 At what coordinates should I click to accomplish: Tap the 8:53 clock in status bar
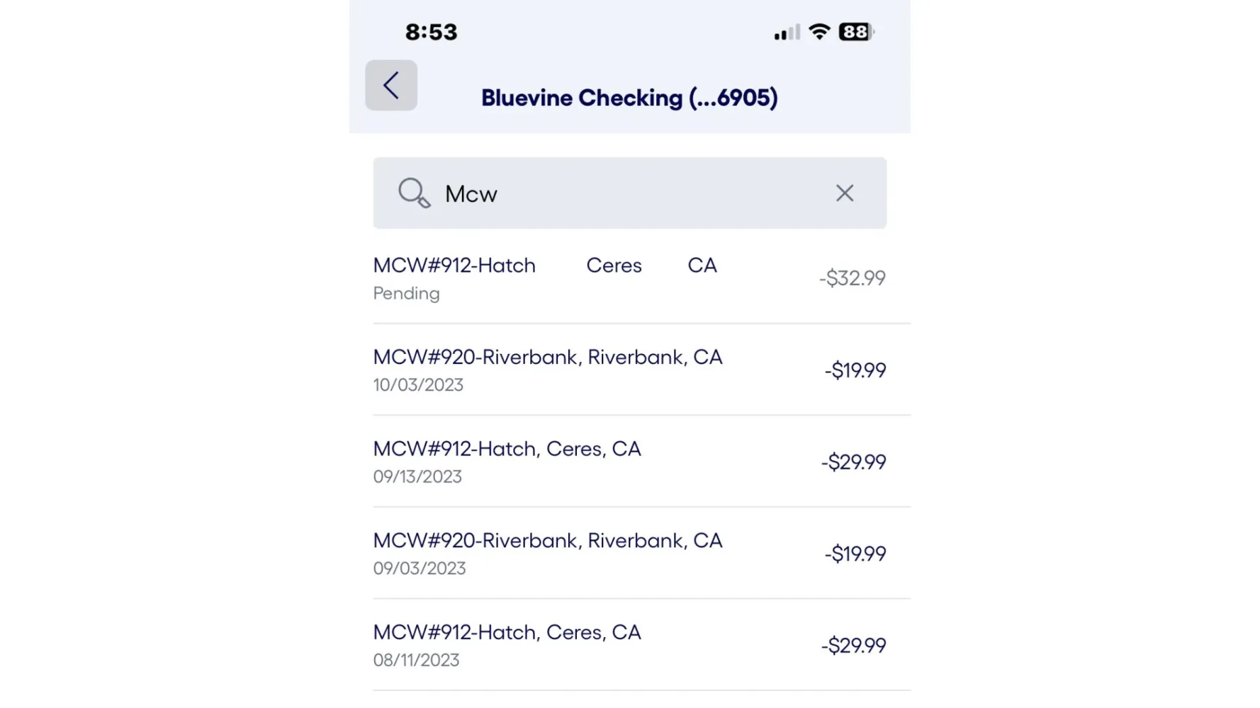pos(431,32)
